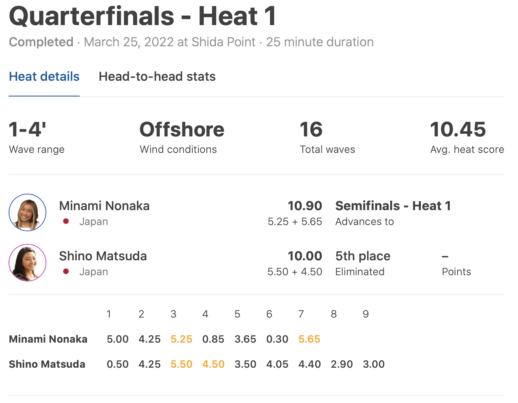The width and height of the screenshot is (518, 403).
Task: Open Minami Nonaka's profile photo
Action: coord(27,212)
